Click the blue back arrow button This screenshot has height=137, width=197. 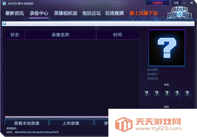point(4,24)
